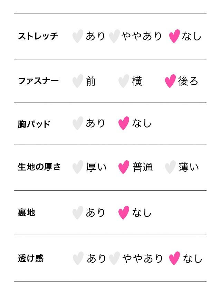This screenshot has height=295, width=221.
Task: Select the pink heart for 裏地 なし
Action: click(x=124, y=213)
